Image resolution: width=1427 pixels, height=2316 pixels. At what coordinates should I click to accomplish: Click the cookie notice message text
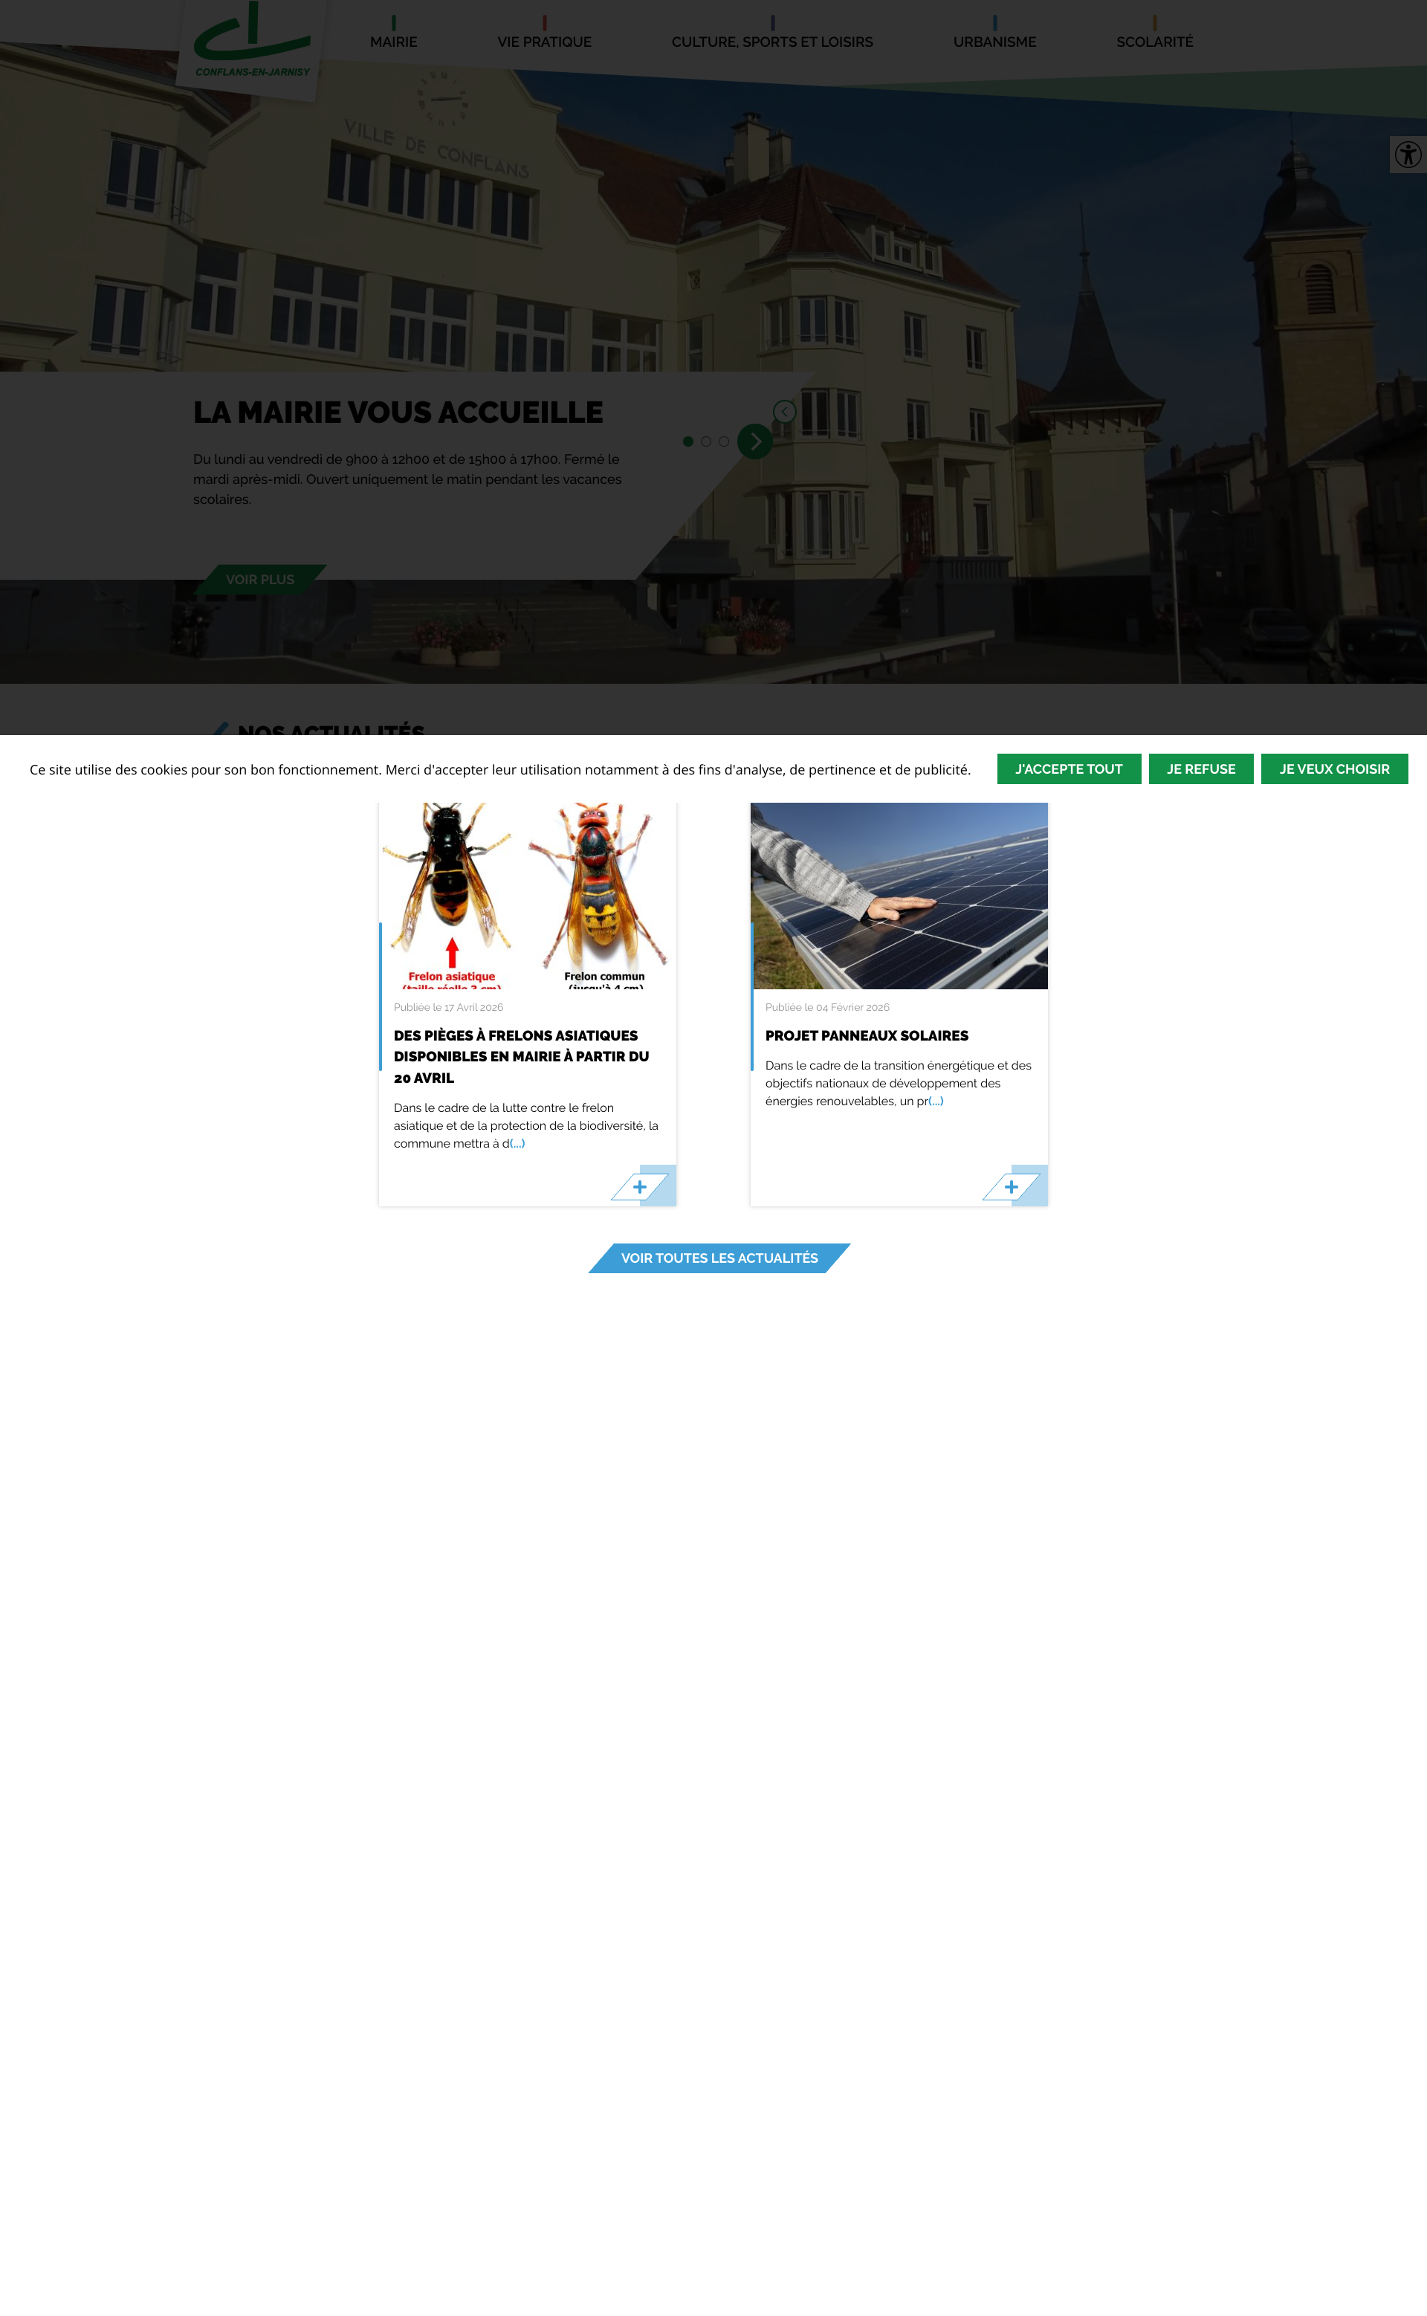coord(500,769)
